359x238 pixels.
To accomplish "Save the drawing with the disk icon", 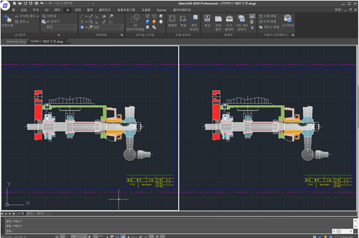I will coord(25,4).
